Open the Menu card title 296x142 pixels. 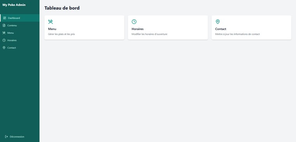click(x=52, y=29)
